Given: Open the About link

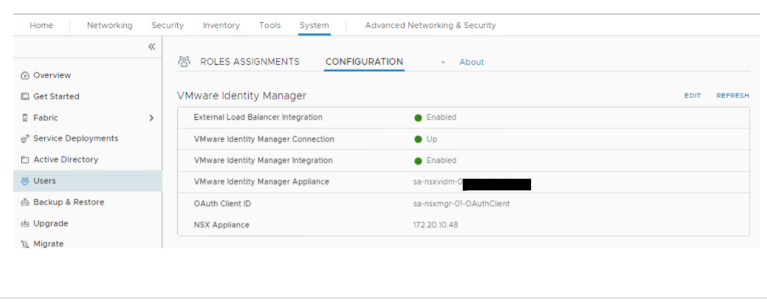Looking at the screenshot, I should click(471, 62).
